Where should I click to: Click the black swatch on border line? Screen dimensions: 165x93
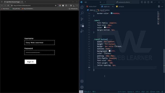point(115,46)
